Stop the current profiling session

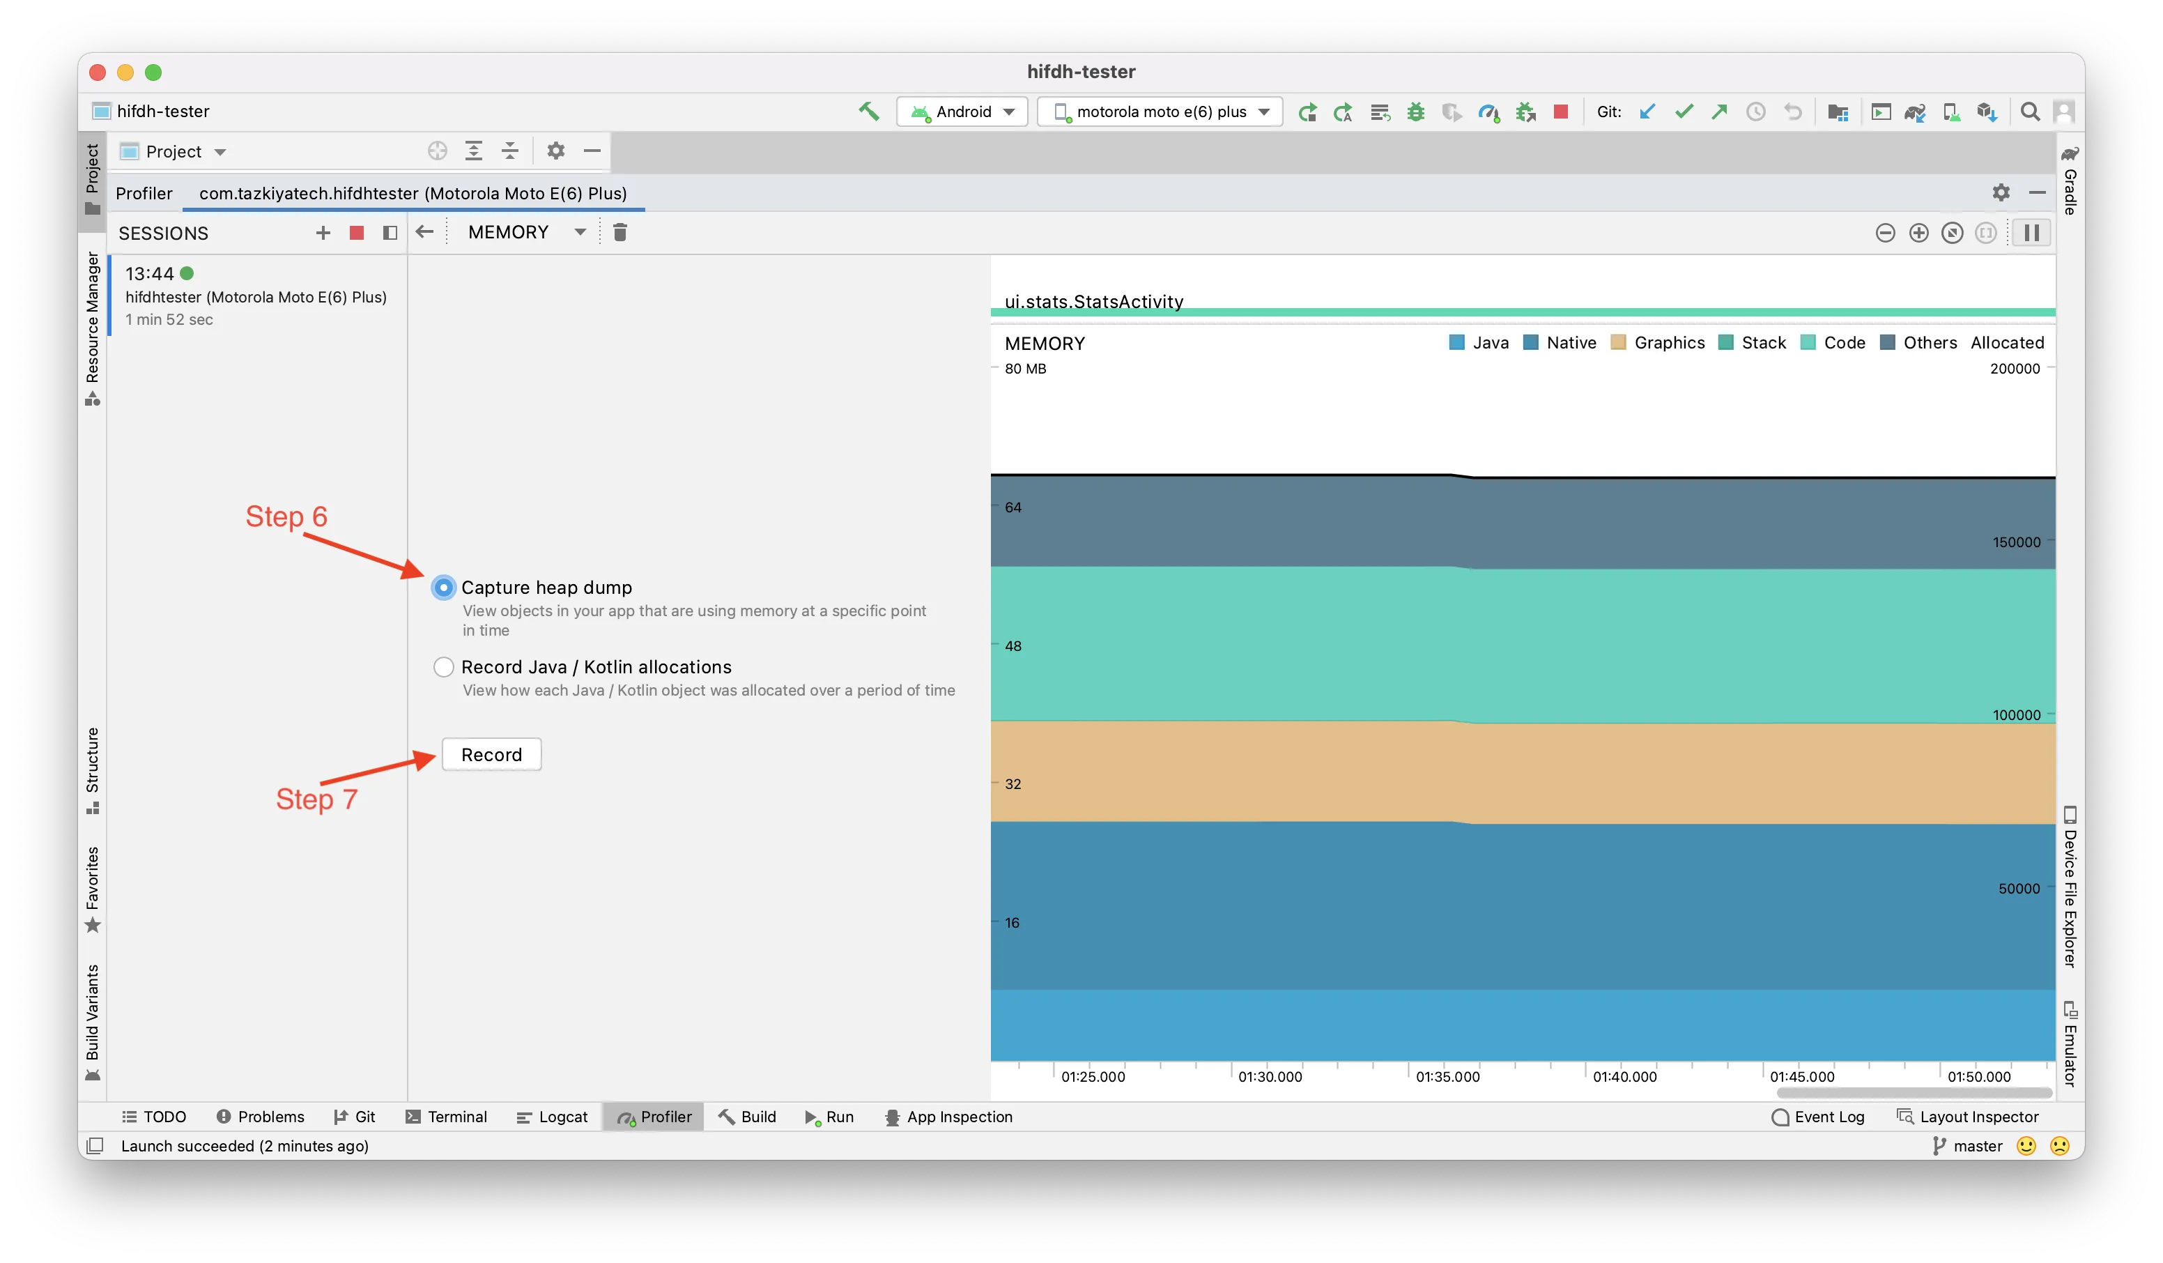(x=357, y=234)
